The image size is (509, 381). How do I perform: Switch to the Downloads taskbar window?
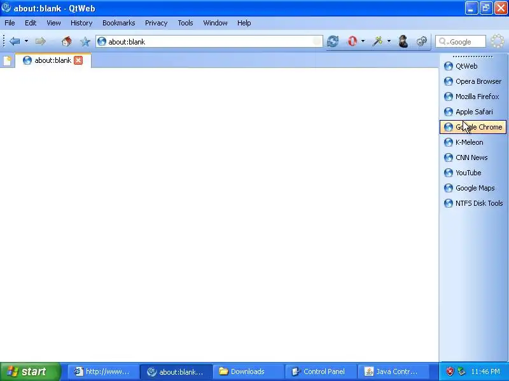click(248, 371)
